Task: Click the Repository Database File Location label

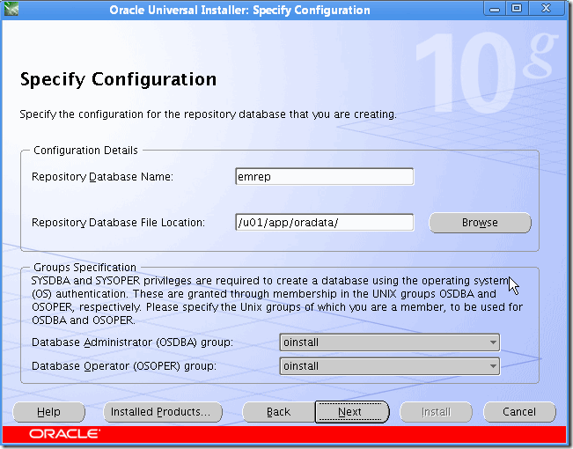Action: point(119,223)
